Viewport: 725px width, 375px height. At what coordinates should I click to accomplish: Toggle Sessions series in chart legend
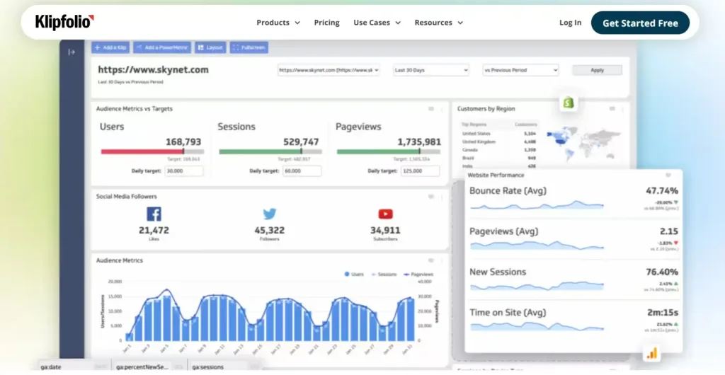[384, 275]
